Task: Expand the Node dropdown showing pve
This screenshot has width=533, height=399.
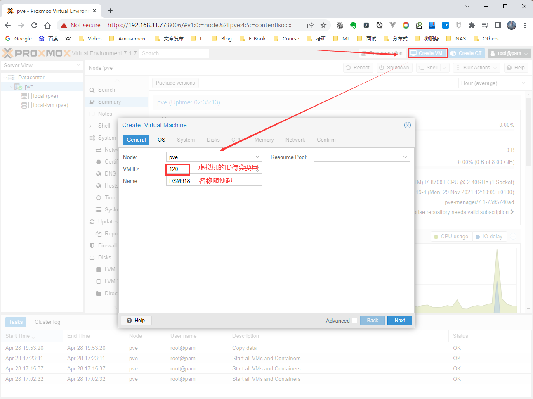Action: [257, 157]
